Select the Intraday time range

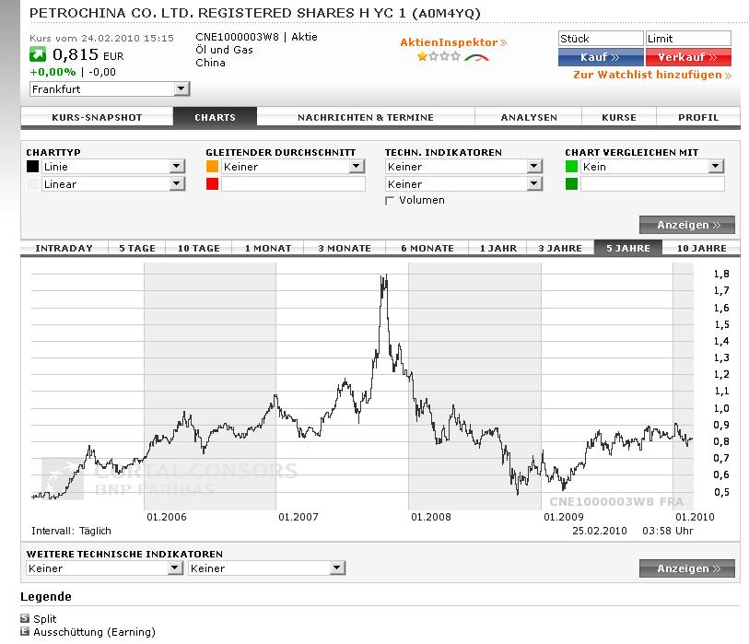[64, 248]
